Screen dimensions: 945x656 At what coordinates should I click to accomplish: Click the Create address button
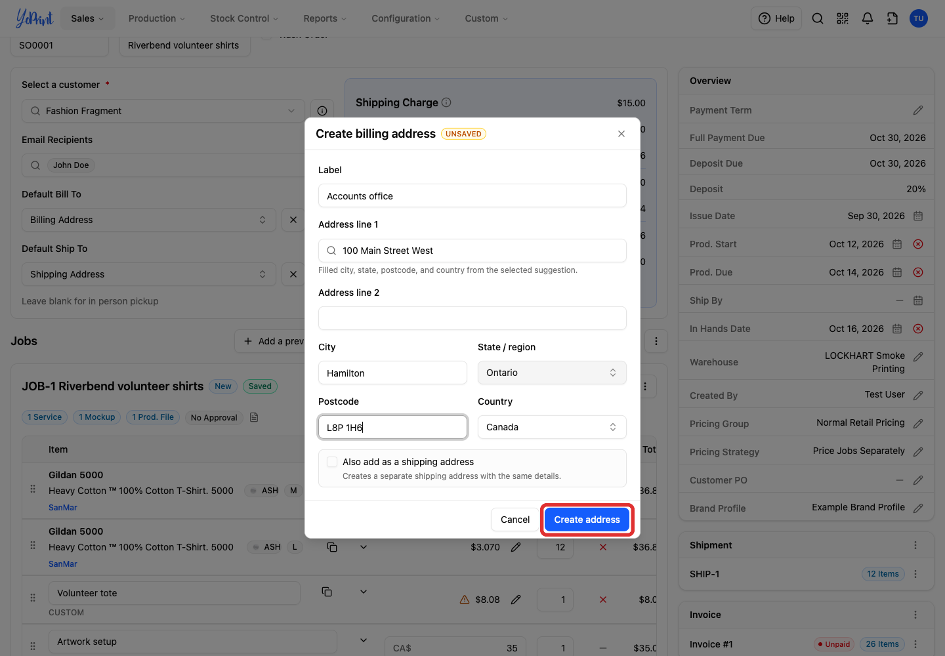pyautogui.click(x=587, y=520)
